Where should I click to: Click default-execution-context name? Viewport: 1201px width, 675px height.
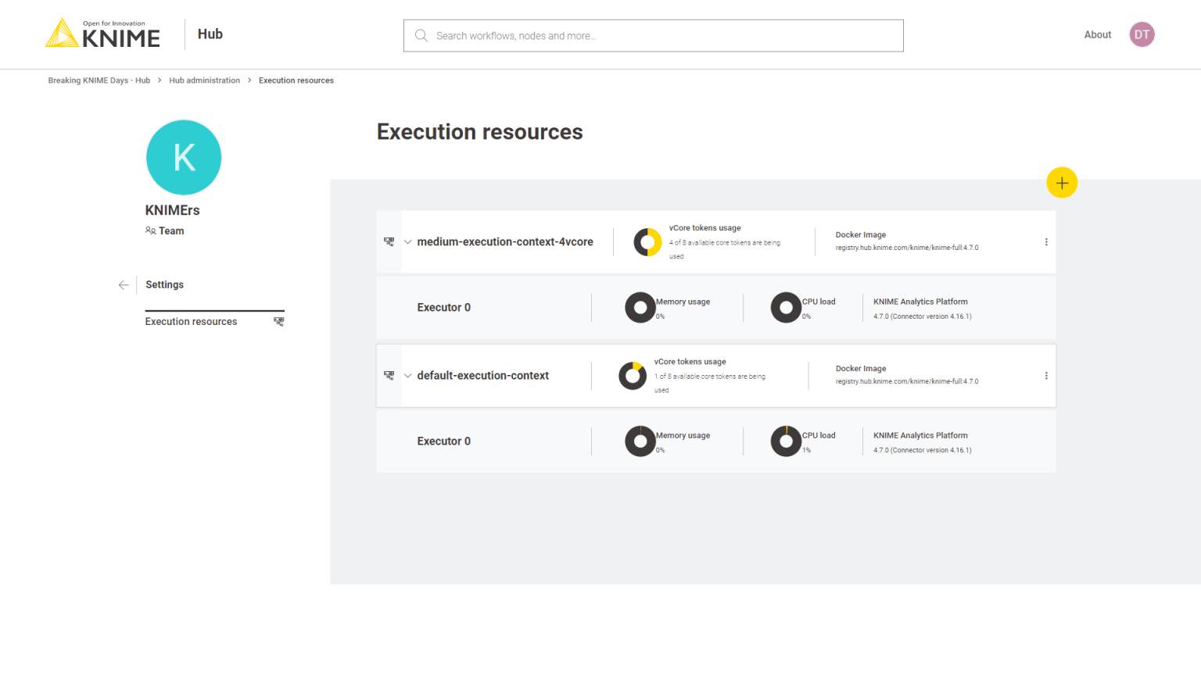(482, 376)
